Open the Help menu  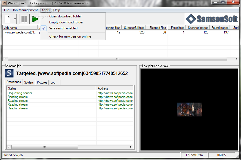point(57,10)
